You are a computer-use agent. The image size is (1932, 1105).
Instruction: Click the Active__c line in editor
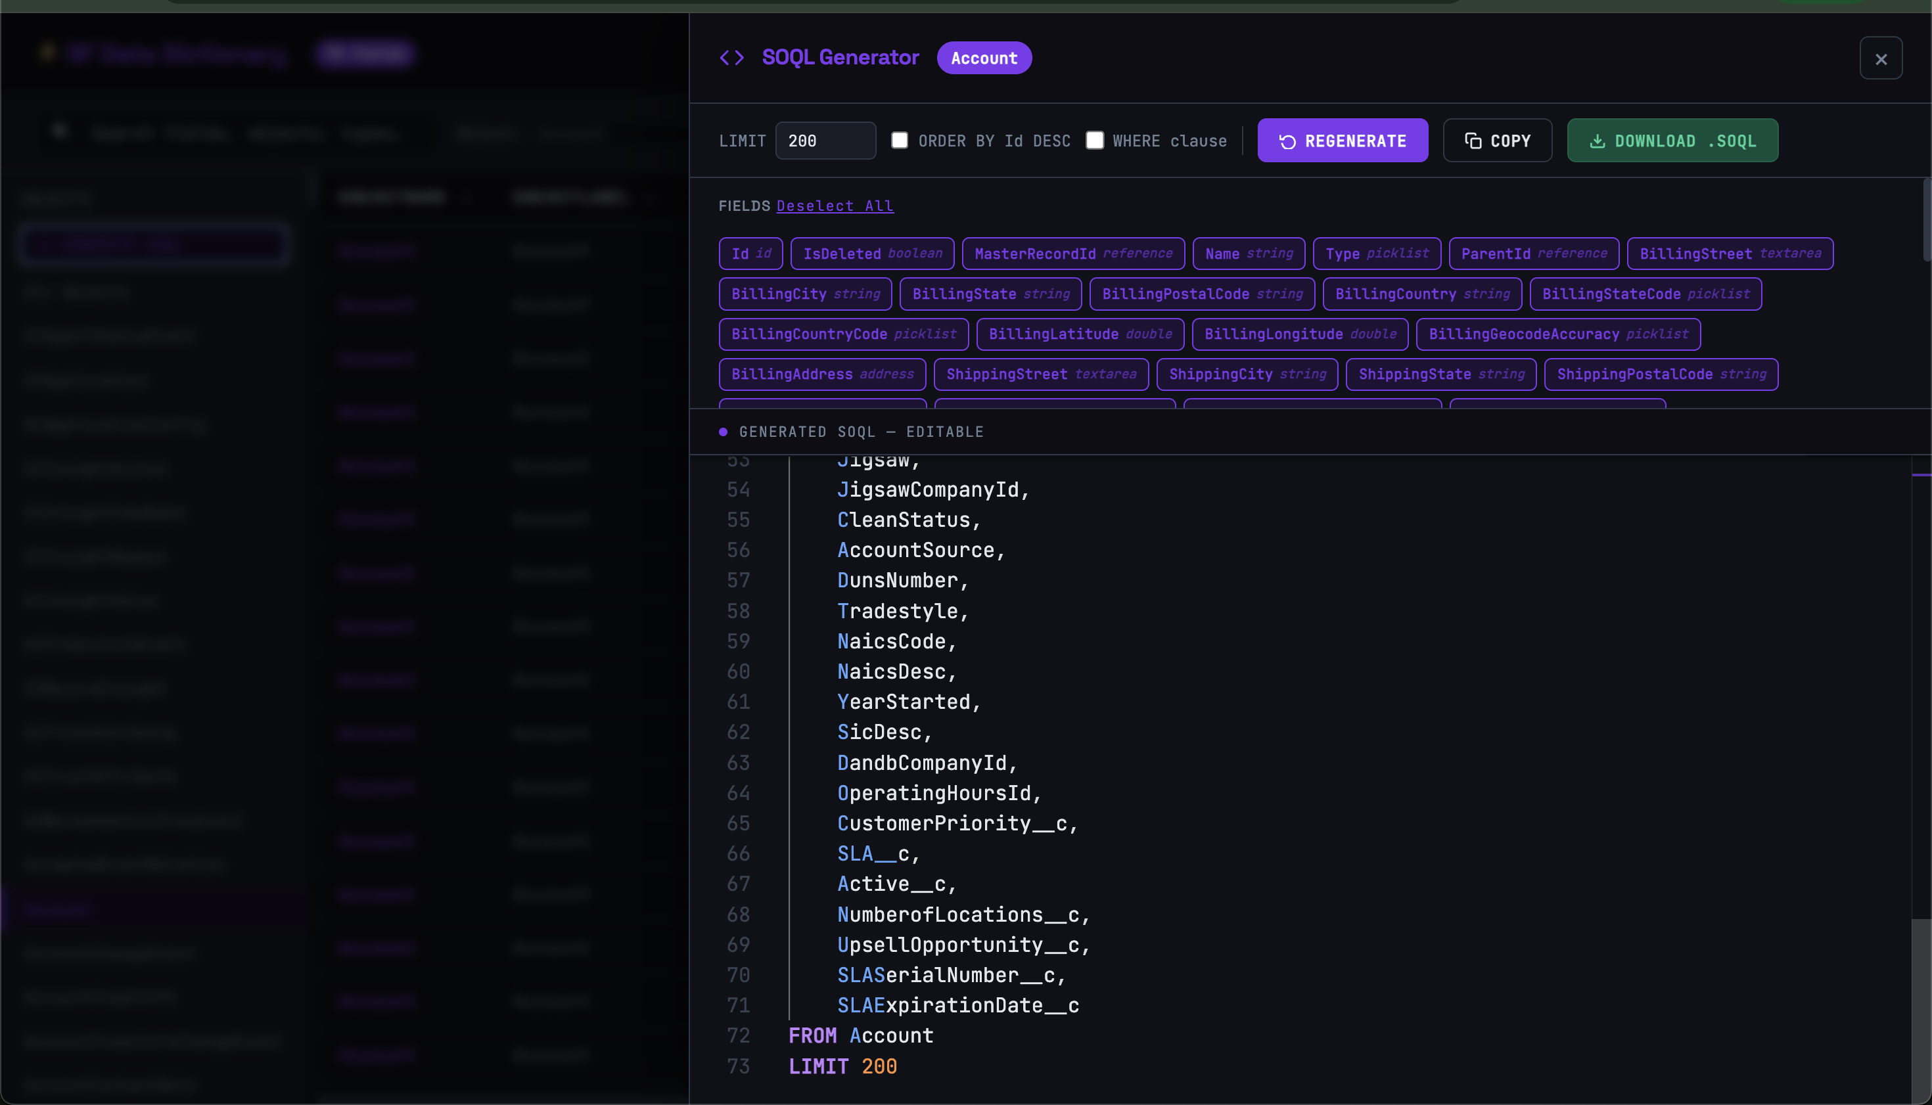(896, 884)
